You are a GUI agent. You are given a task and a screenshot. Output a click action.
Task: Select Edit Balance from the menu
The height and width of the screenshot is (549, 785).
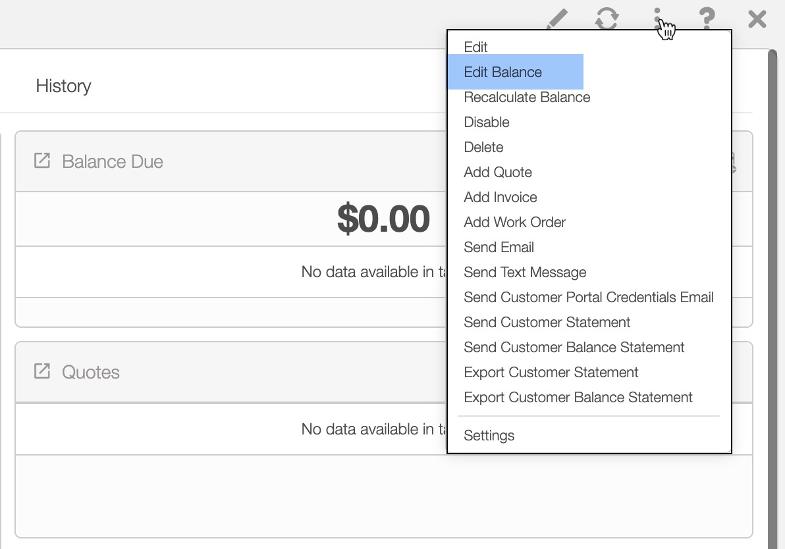pos(502,72)
